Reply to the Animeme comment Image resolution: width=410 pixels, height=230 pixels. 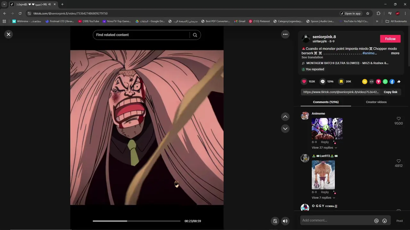point(325,142)
